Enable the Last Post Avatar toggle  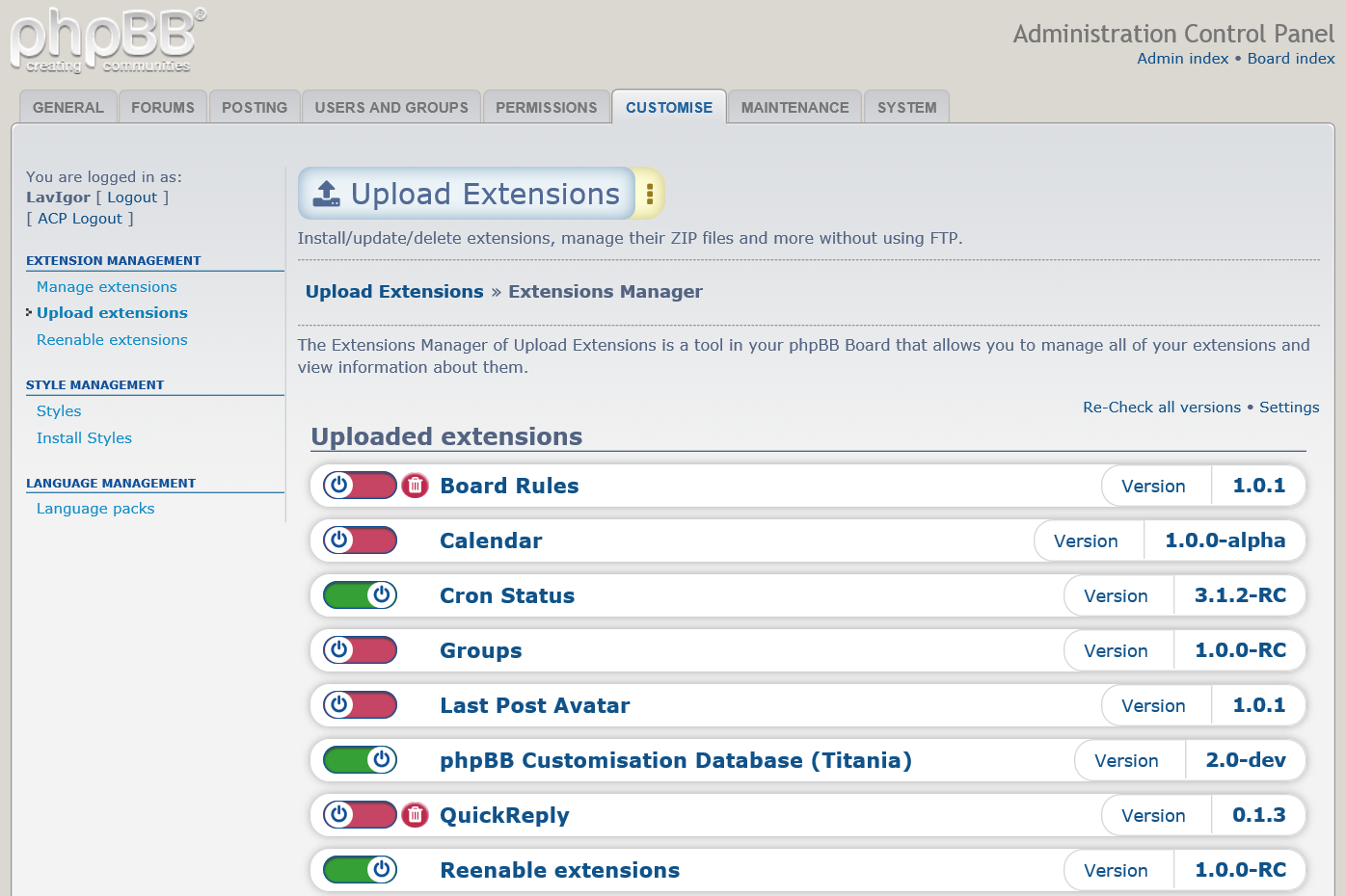[360, 705]
